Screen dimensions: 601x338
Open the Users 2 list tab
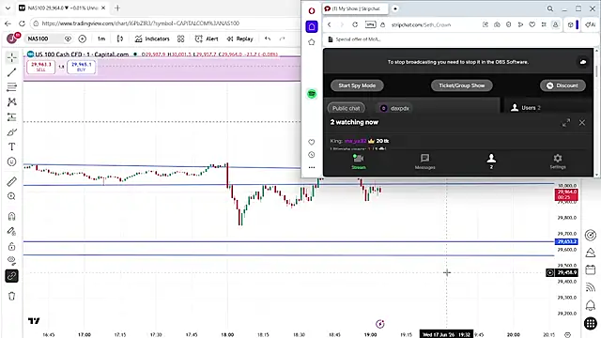[x=526, y=108]
